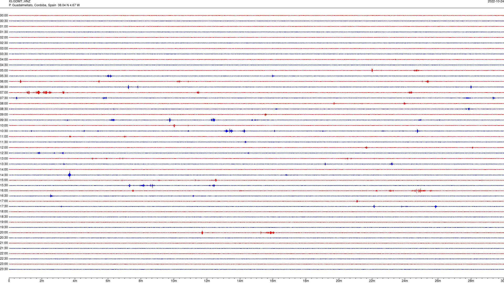The width and height of the screenshot is (504, 283).
Task: Click the red spike near 12m on 20:00 trace
Action: 202,232
